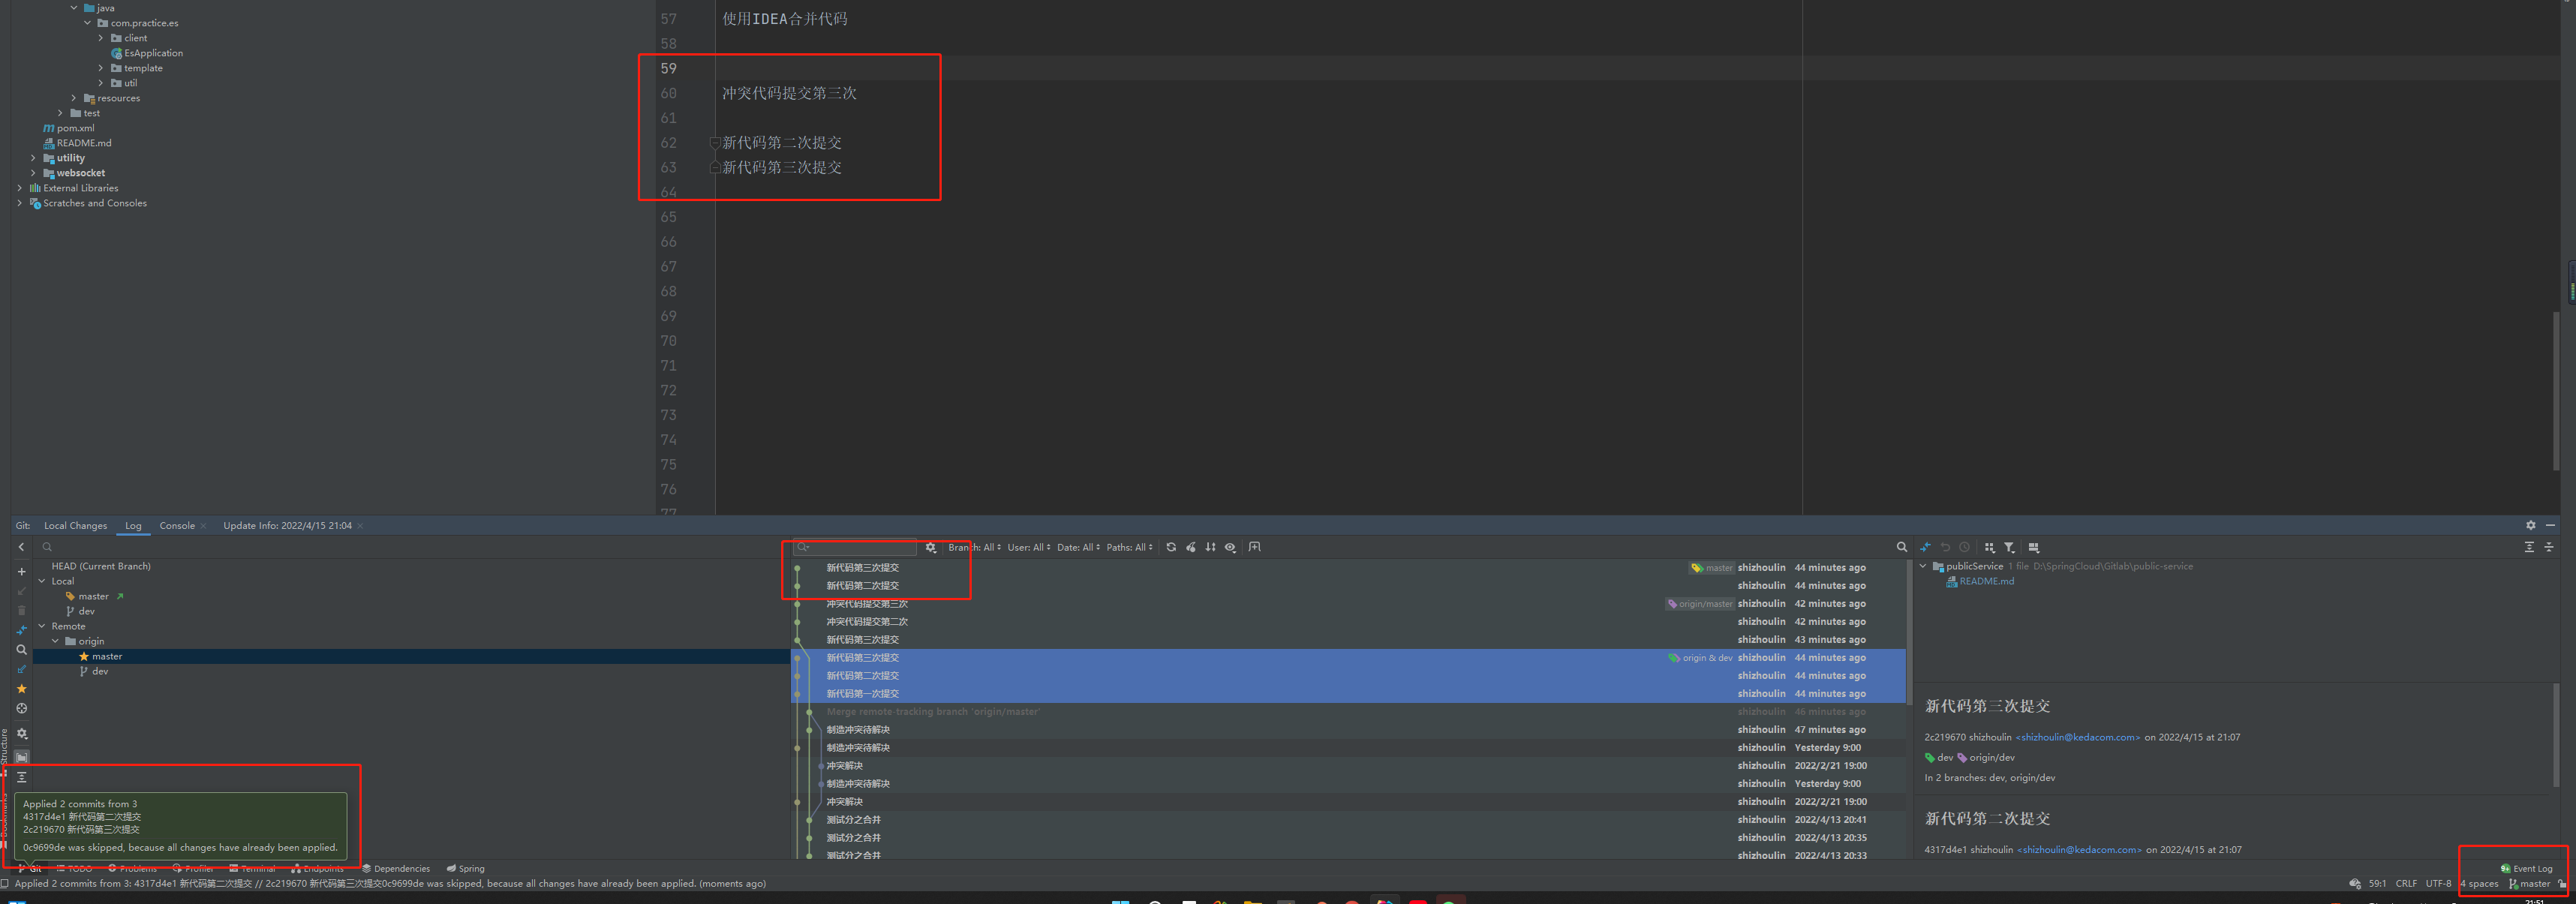Switch to Local Changes tab
The width and height of the screenshot is (2576, 904).
pos(75,526)
